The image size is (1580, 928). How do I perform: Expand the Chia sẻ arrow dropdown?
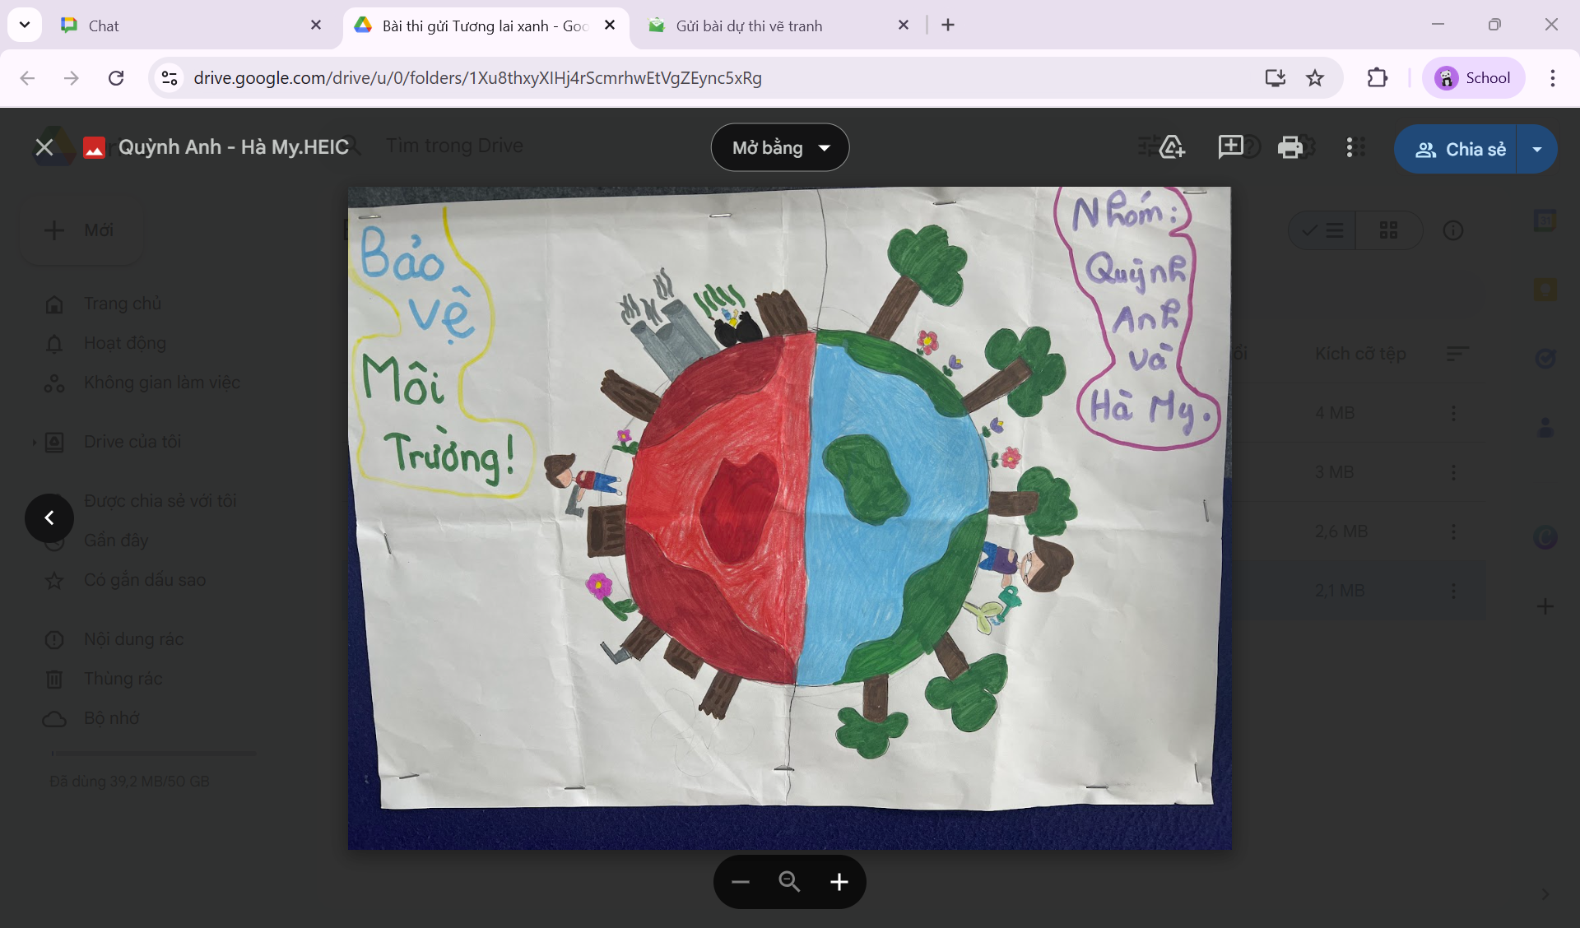tap(1537, 149)
